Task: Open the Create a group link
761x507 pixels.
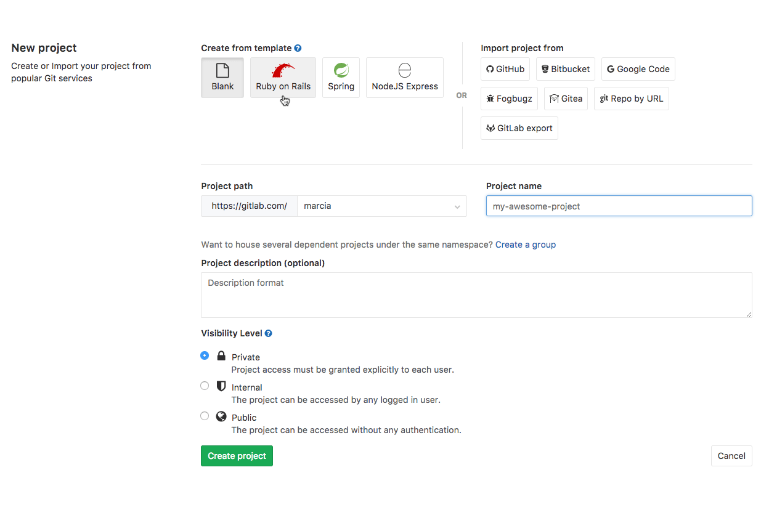Action: tap(526, 245)
